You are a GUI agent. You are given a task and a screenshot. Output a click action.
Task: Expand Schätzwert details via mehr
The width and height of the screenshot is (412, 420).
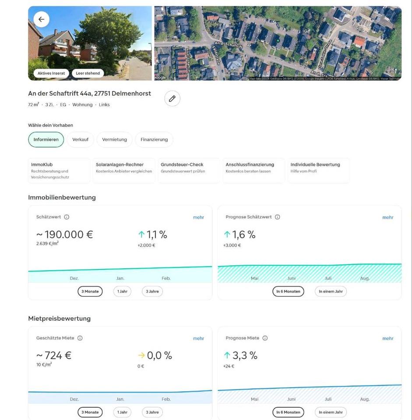(198, 217)
